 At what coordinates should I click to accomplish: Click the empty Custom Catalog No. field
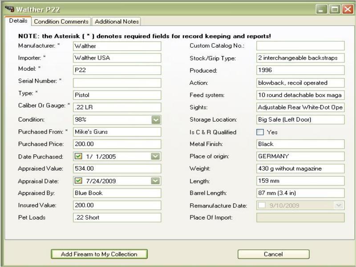(x=300, y=46)
